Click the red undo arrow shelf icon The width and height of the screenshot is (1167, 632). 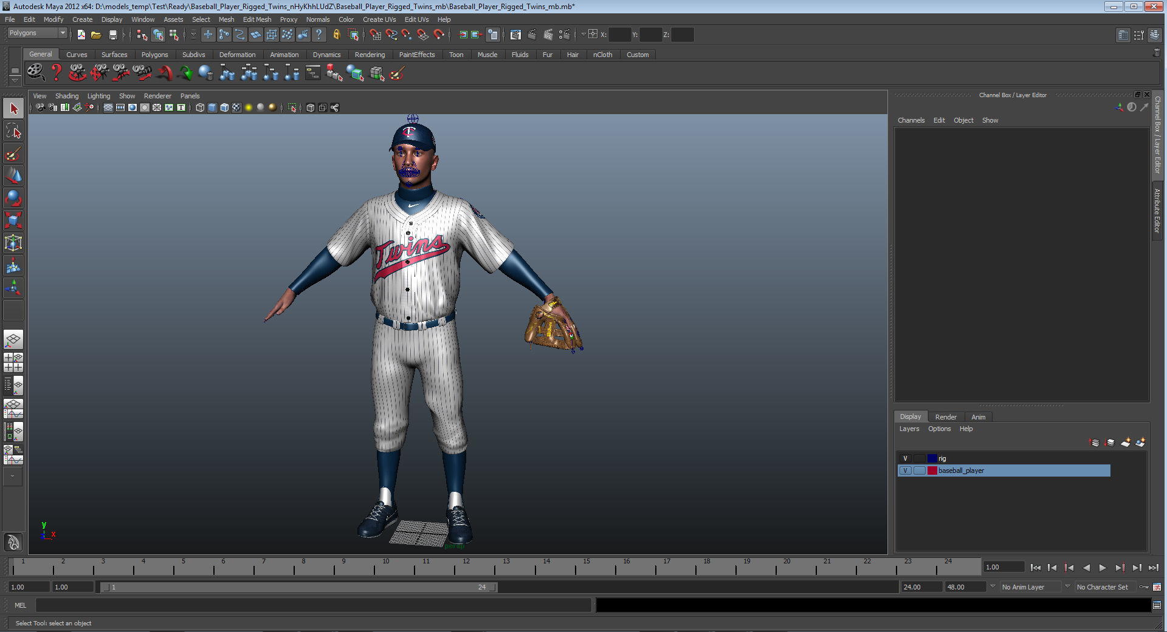click(165, 73)
